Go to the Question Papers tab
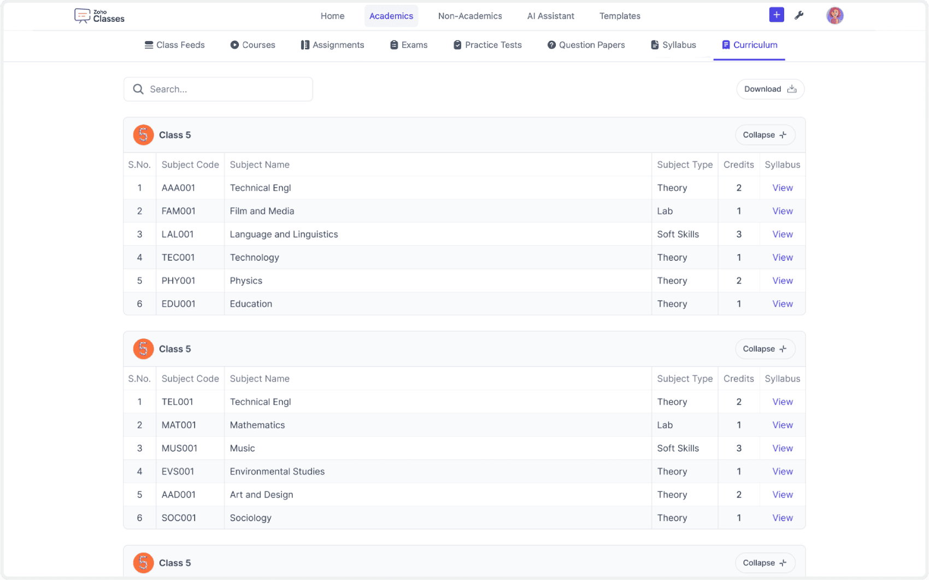The width and height of the screenshot is (929, 580). click(586, 45)
